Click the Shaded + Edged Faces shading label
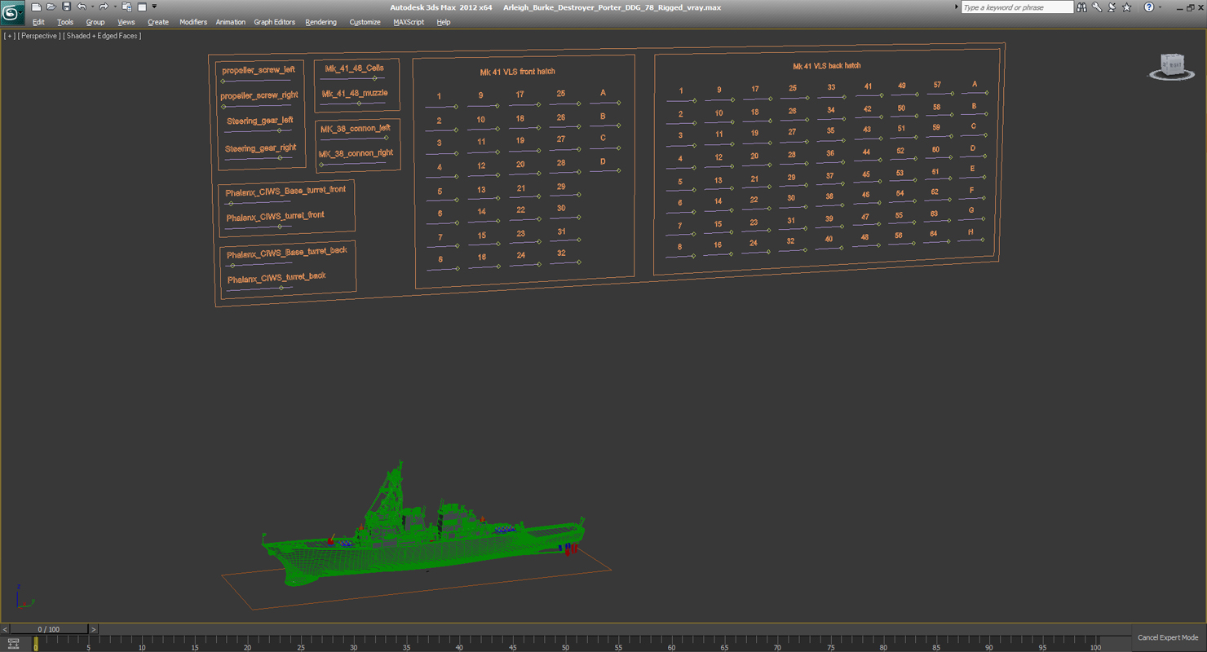Image resolution: width=1207 pixels, height=652 pixels. [103, 36]
